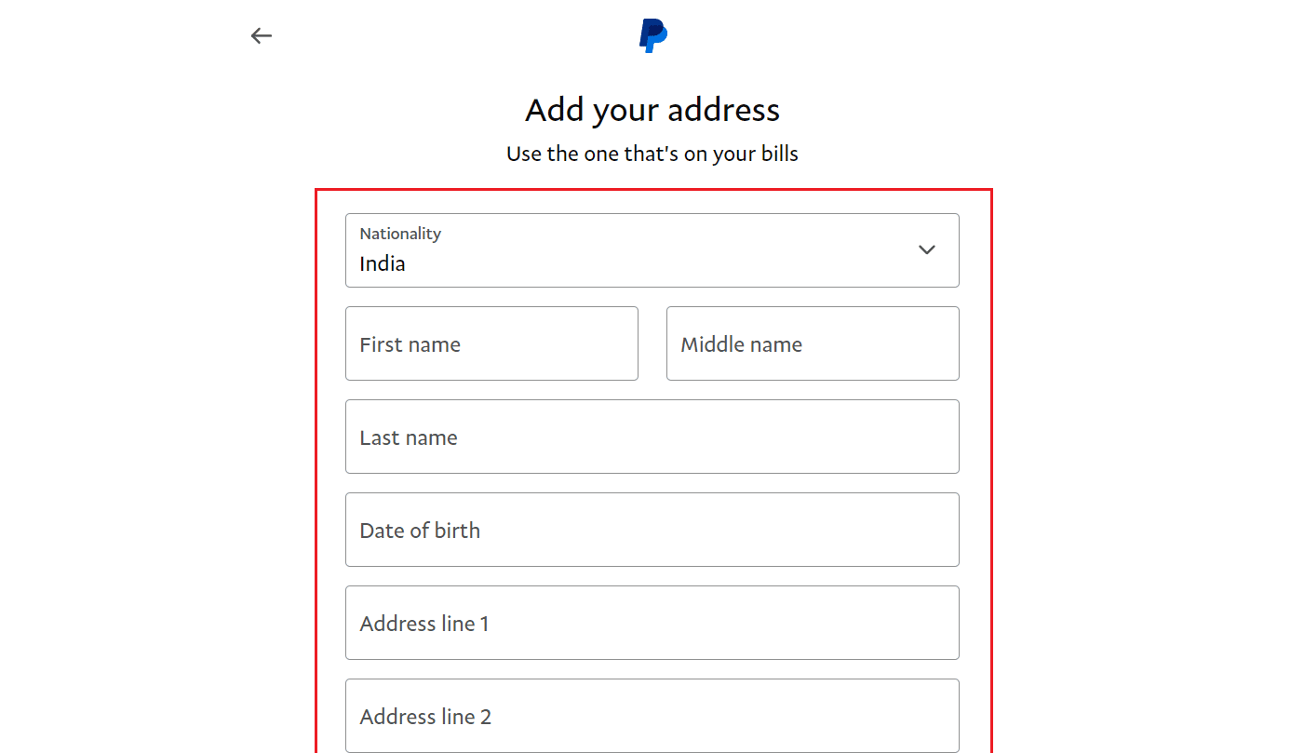Open the Nationality combo box
Image resolution: width=1304 pixels, height=753 pixels.
tap(652, 250)
